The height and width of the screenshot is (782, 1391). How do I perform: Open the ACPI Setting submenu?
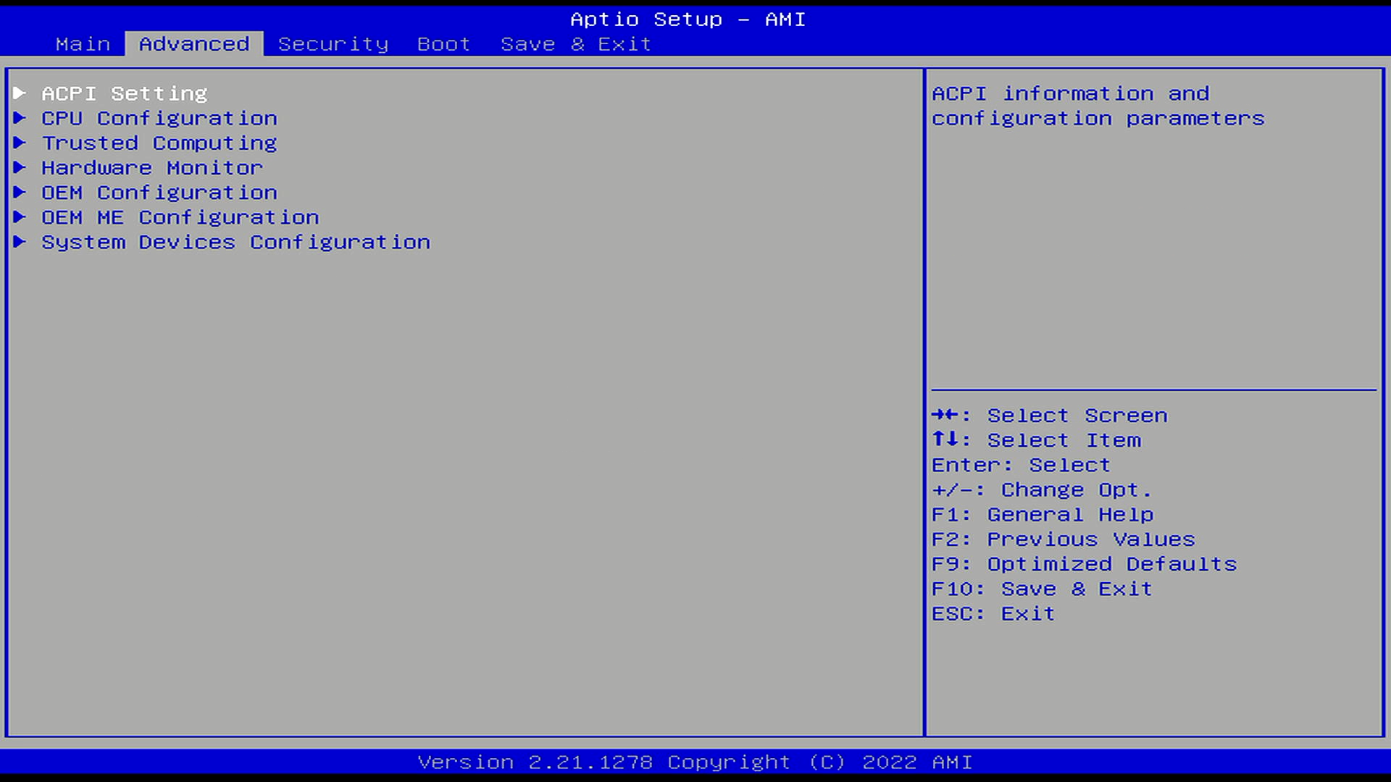coord(124,93)
